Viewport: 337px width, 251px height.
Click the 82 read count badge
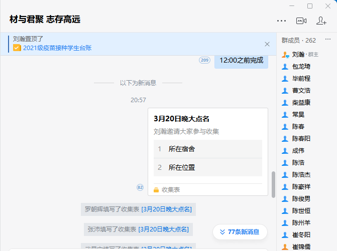point(141,187)
